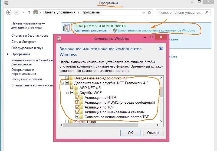Click the horizontal scrollbar thumb in components list
This screenshot has height=151, width=217.
[101, 125]
